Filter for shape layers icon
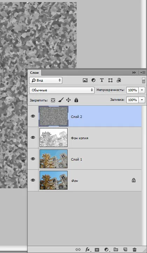147x253 pixels. click(110, 80)
